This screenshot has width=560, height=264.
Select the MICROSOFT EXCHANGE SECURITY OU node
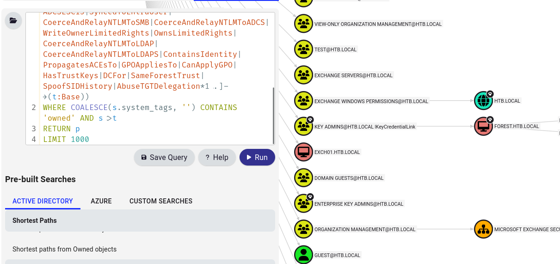pyautogui.click(x=483, y=229)
